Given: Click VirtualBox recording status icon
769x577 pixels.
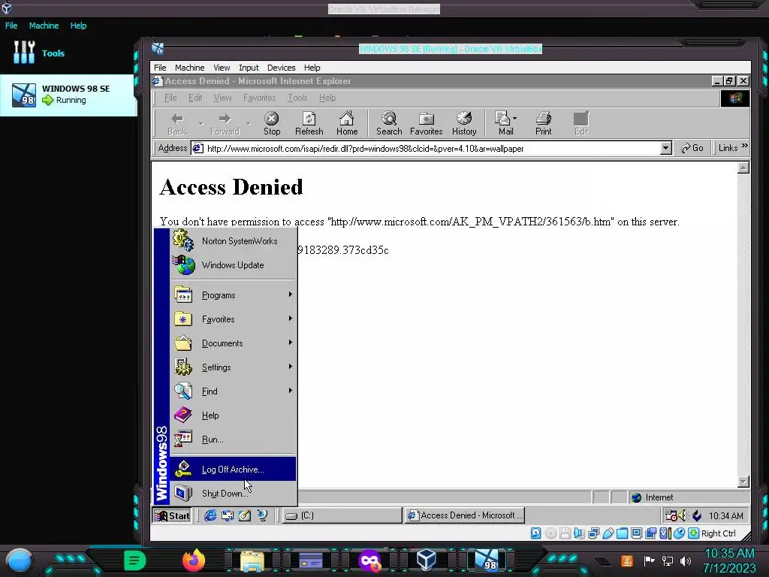Looking at the screenshot, I should 651,533.
